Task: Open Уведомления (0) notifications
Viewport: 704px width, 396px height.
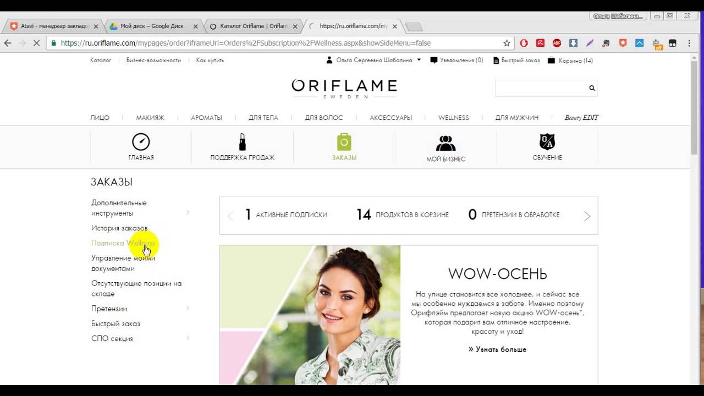Action: coord(457,61)
